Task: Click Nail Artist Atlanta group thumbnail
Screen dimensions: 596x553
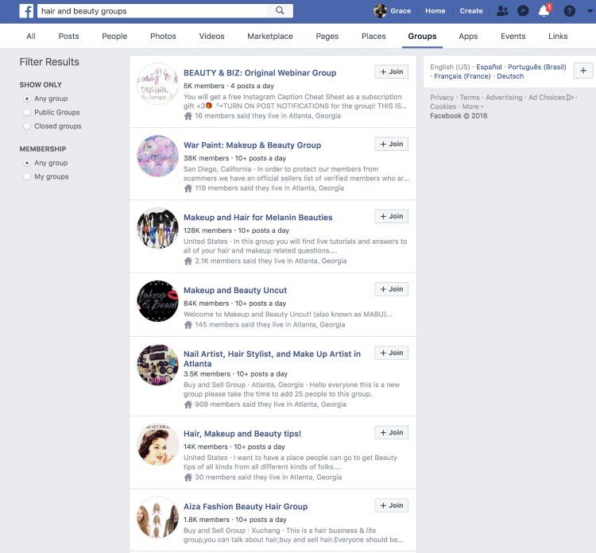Action: click(x=157, y=365)
